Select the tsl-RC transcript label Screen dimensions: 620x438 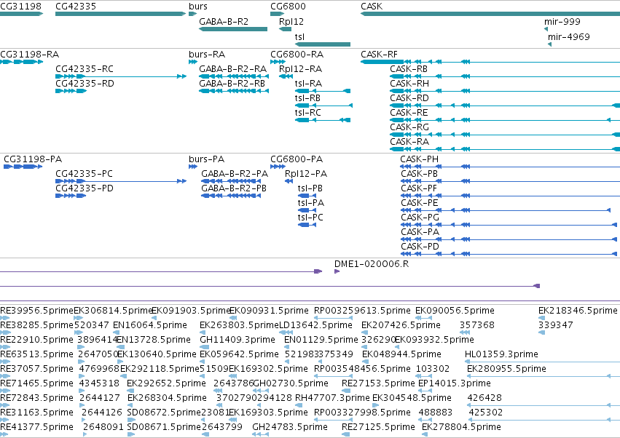click(x=308, y=113)
